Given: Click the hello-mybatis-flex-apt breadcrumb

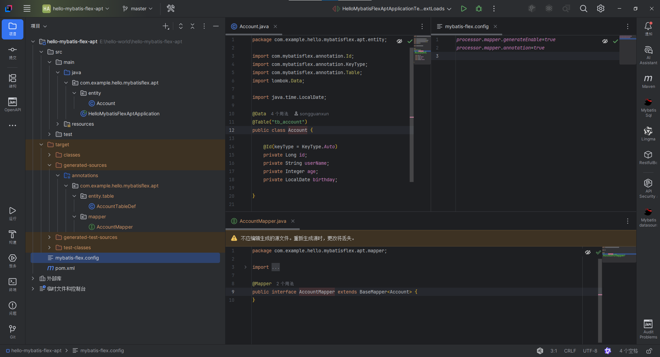Looking at the screenshot, I should [36, 350].
